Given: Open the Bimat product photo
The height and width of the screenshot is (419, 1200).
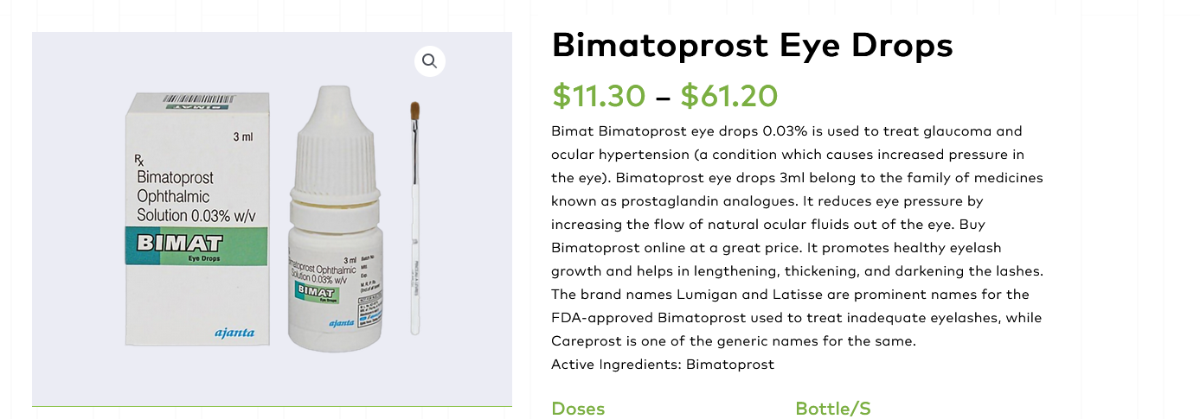Looking at the screenshot, I should coord(272,219).
